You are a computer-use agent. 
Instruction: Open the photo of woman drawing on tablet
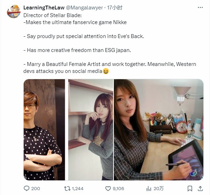pyautogui.click(x=159, y=130)
